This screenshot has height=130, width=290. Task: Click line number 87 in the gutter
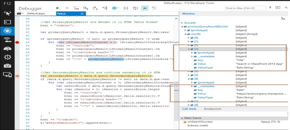tap(28, 123)
